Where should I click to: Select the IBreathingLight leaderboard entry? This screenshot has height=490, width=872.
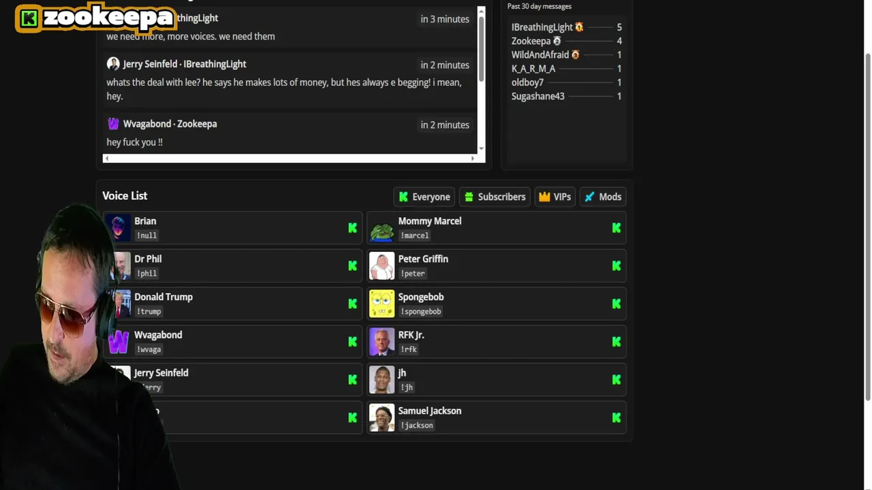566,27
